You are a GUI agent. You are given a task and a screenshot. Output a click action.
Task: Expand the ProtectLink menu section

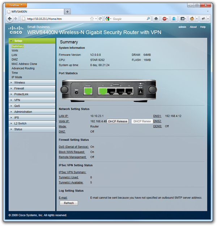[32, 94]
